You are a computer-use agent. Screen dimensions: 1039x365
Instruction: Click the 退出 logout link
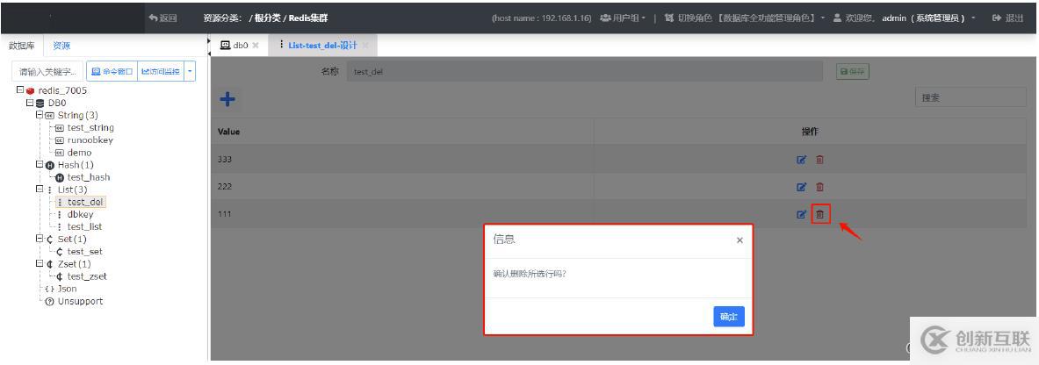pyautogui.click(x=1007, y=18)
